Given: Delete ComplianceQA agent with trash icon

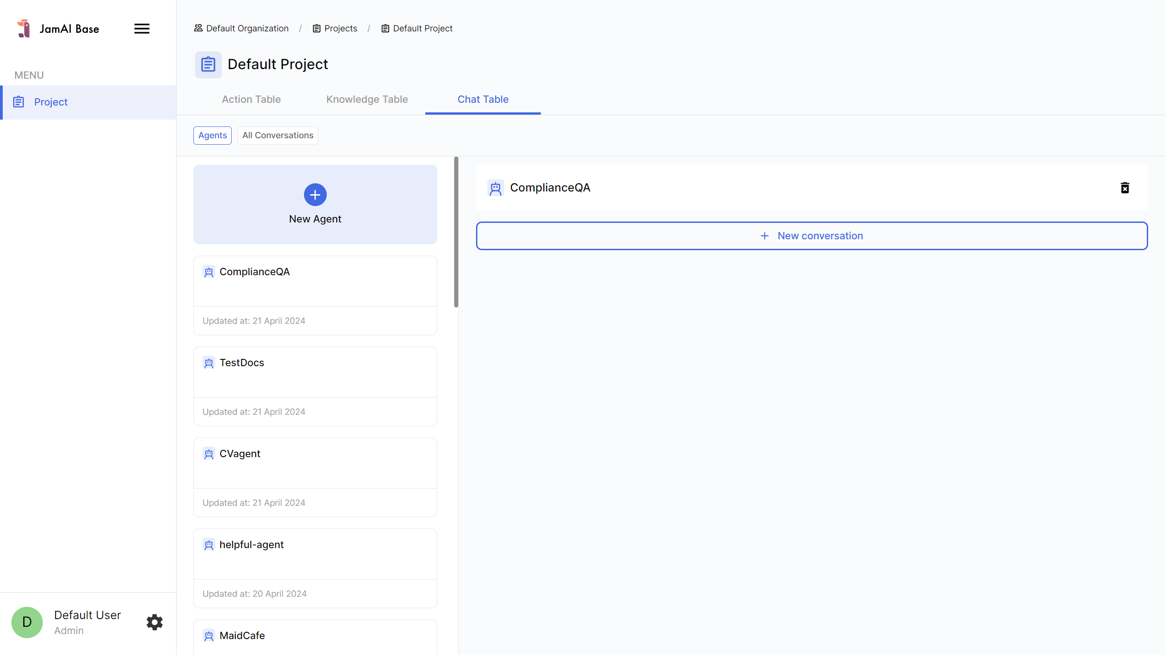Looking at the screenshot, I should (x=1124, y=188).
